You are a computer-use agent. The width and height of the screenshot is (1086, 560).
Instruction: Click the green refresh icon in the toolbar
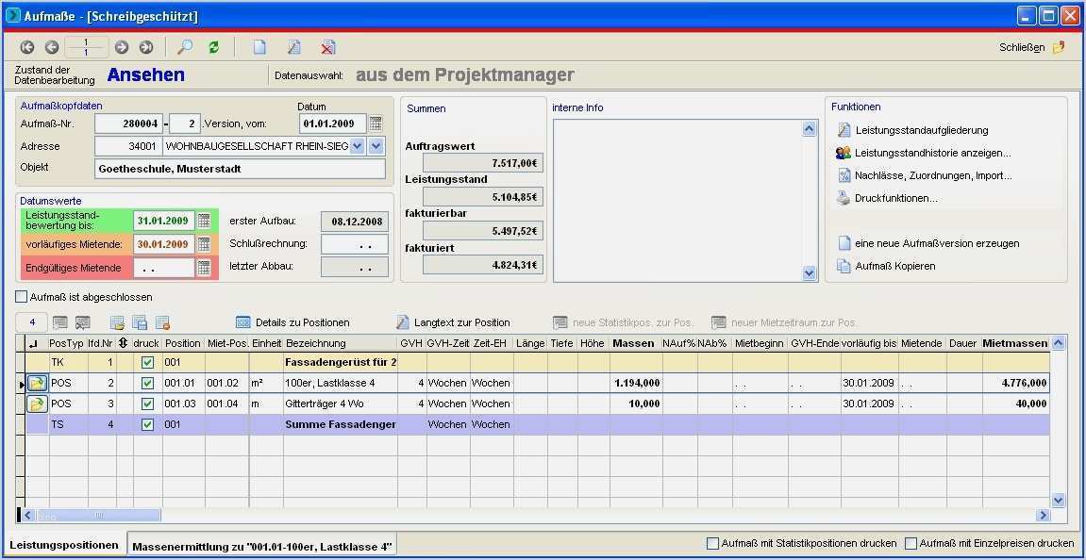coord(213,47)
